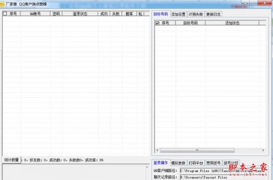Click the 好友数: 0 statistics text
This screenshot has height=180, width=273.
tap(38, 160)
